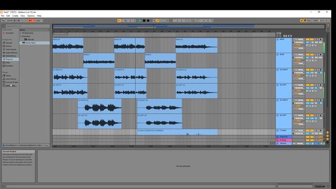The width and height of the screenshot is (336, 189).
Task: Open the Help menu
Action: click(x=39, y=16)
